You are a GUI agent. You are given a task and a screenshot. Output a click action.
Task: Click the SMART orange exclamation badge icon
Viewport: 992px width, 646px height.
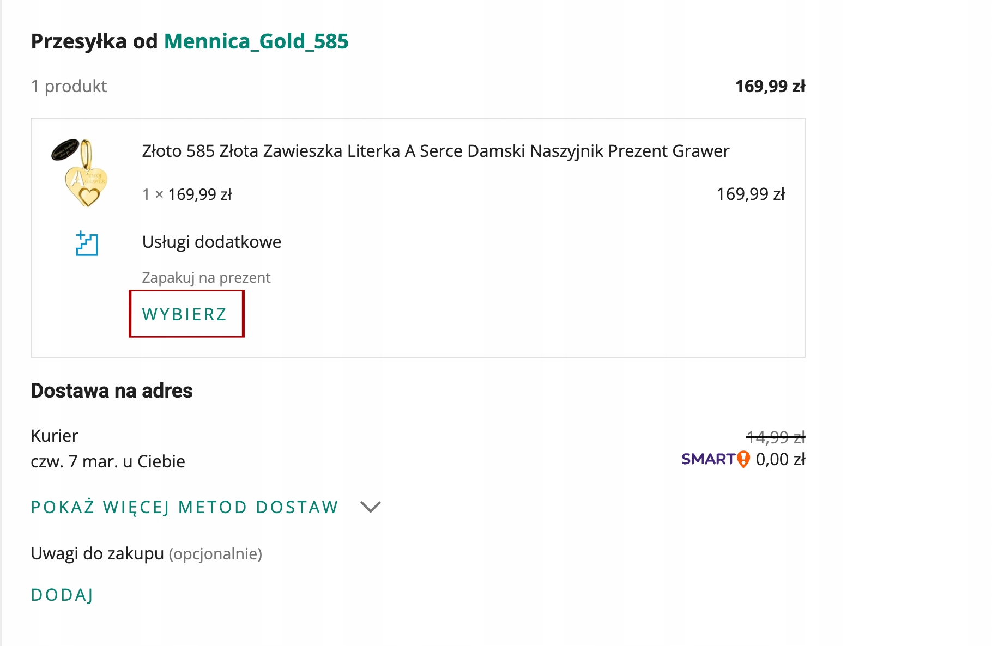743,459
